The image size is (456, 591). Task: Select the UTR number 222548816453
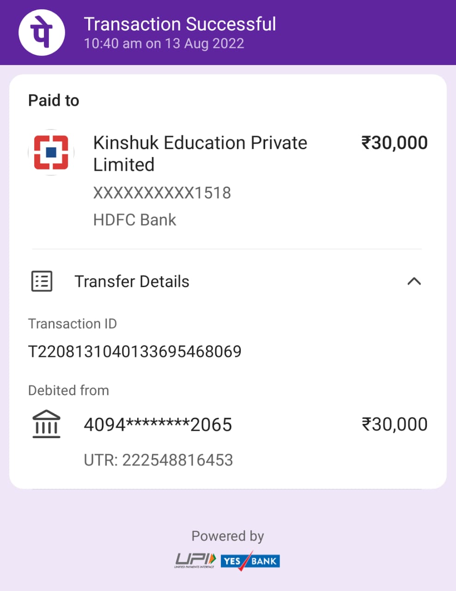tap(158, 460)
